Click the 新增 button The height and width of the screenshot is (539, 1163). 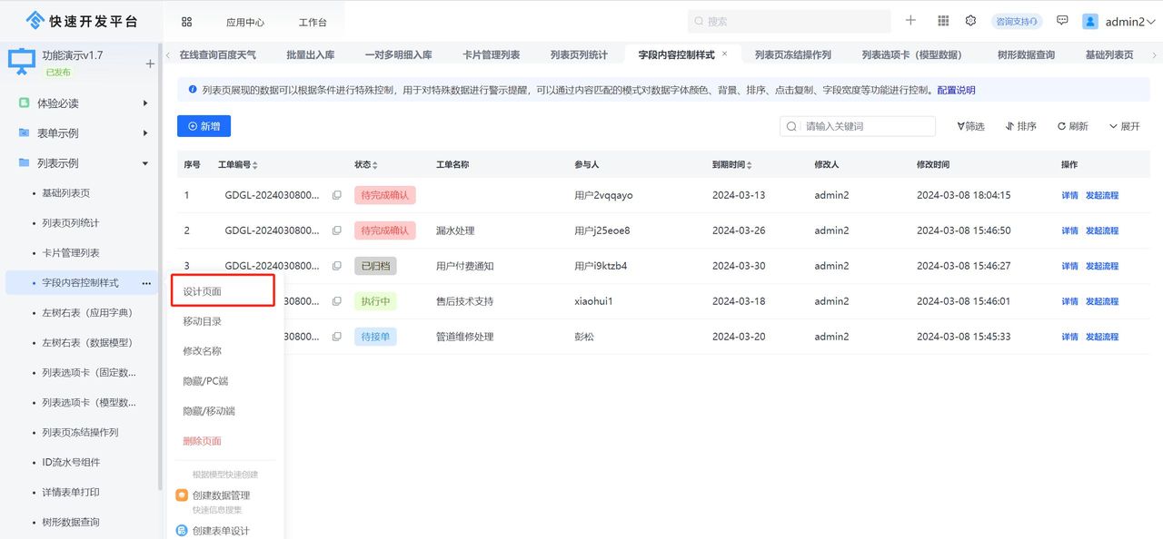pos(204,126)
